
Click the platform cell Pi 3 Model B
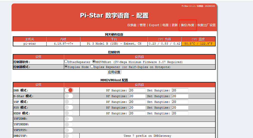tap(114, 44)
